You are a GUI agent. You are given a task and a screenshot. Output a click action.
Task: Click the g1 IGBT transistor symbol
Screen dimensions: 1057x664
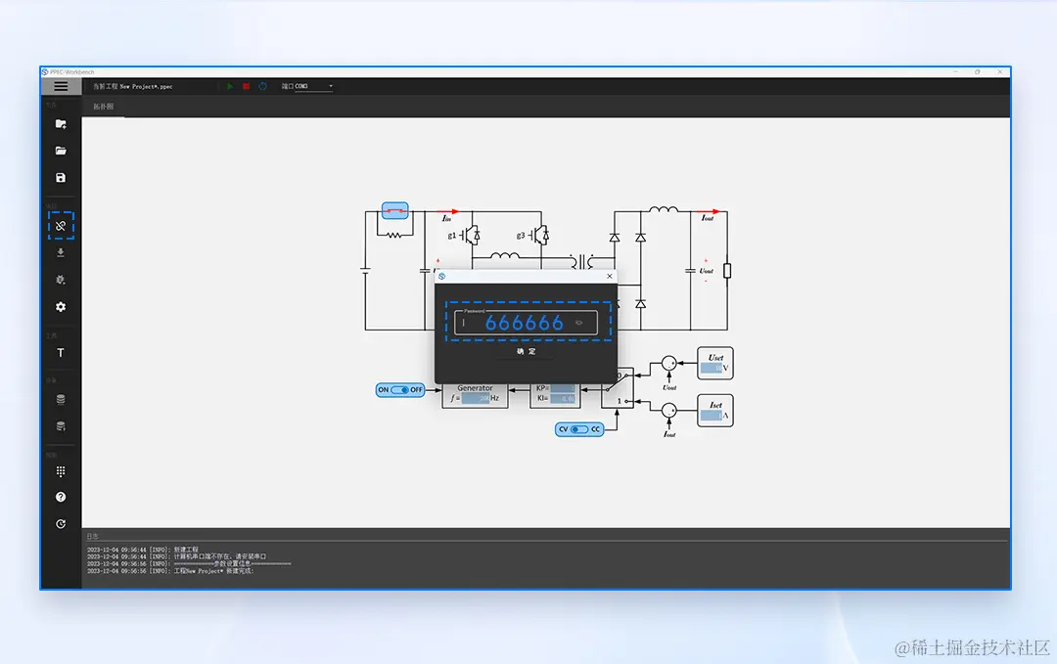pyautogui.click(x=471, y=235)
